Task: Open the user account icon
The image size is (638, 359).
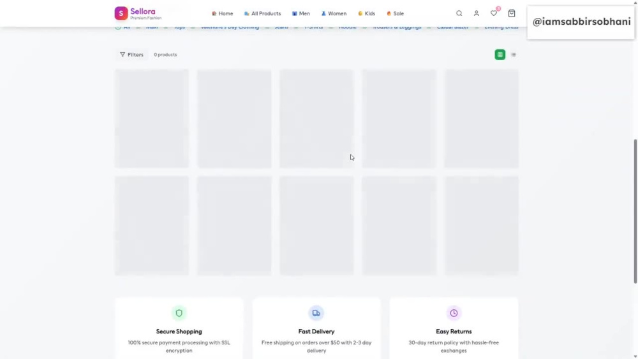Action: [476, 13]
